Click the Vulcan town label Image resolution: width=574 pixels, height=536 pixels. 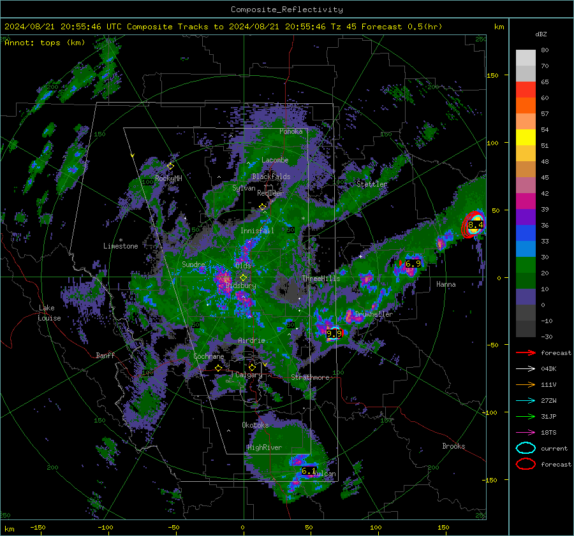click(x=325, y=474)
